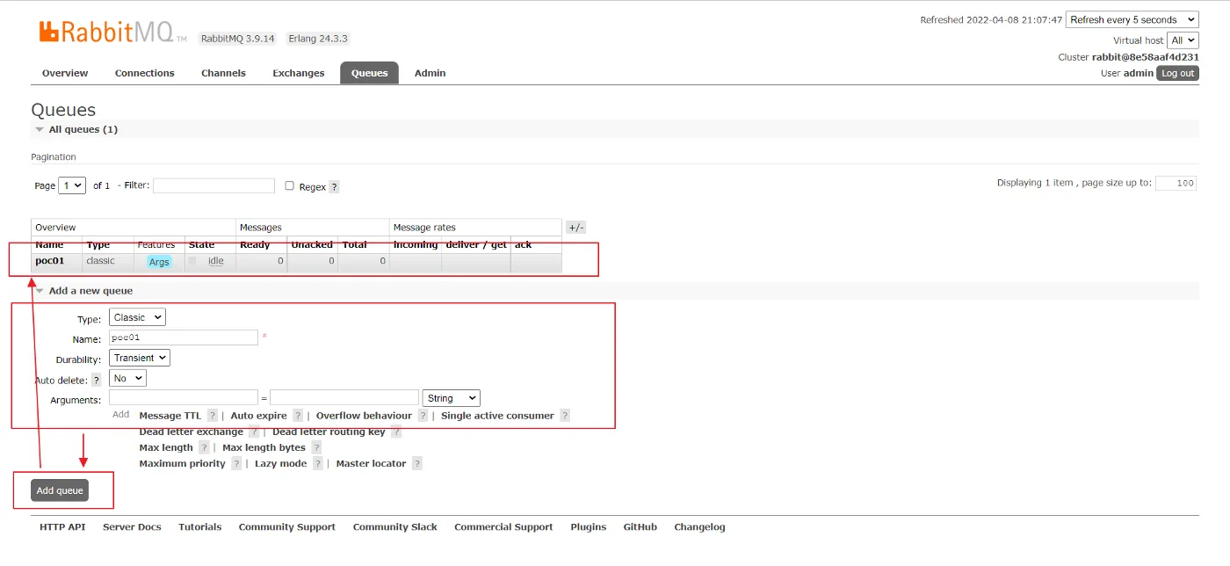
Task: Open help icon beside Auto delete
Action: point(97,381)
